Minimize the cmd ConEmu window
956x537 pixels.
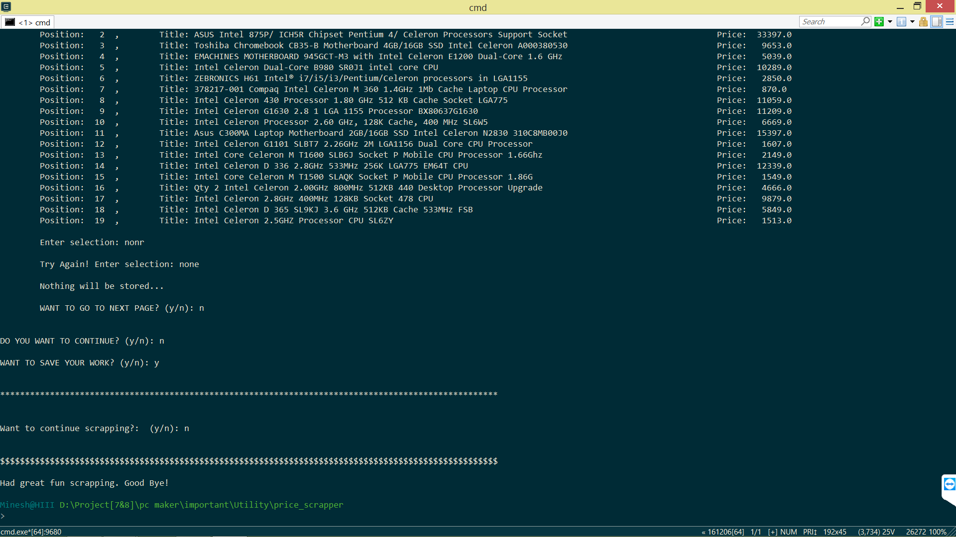[x=900, y=7]
